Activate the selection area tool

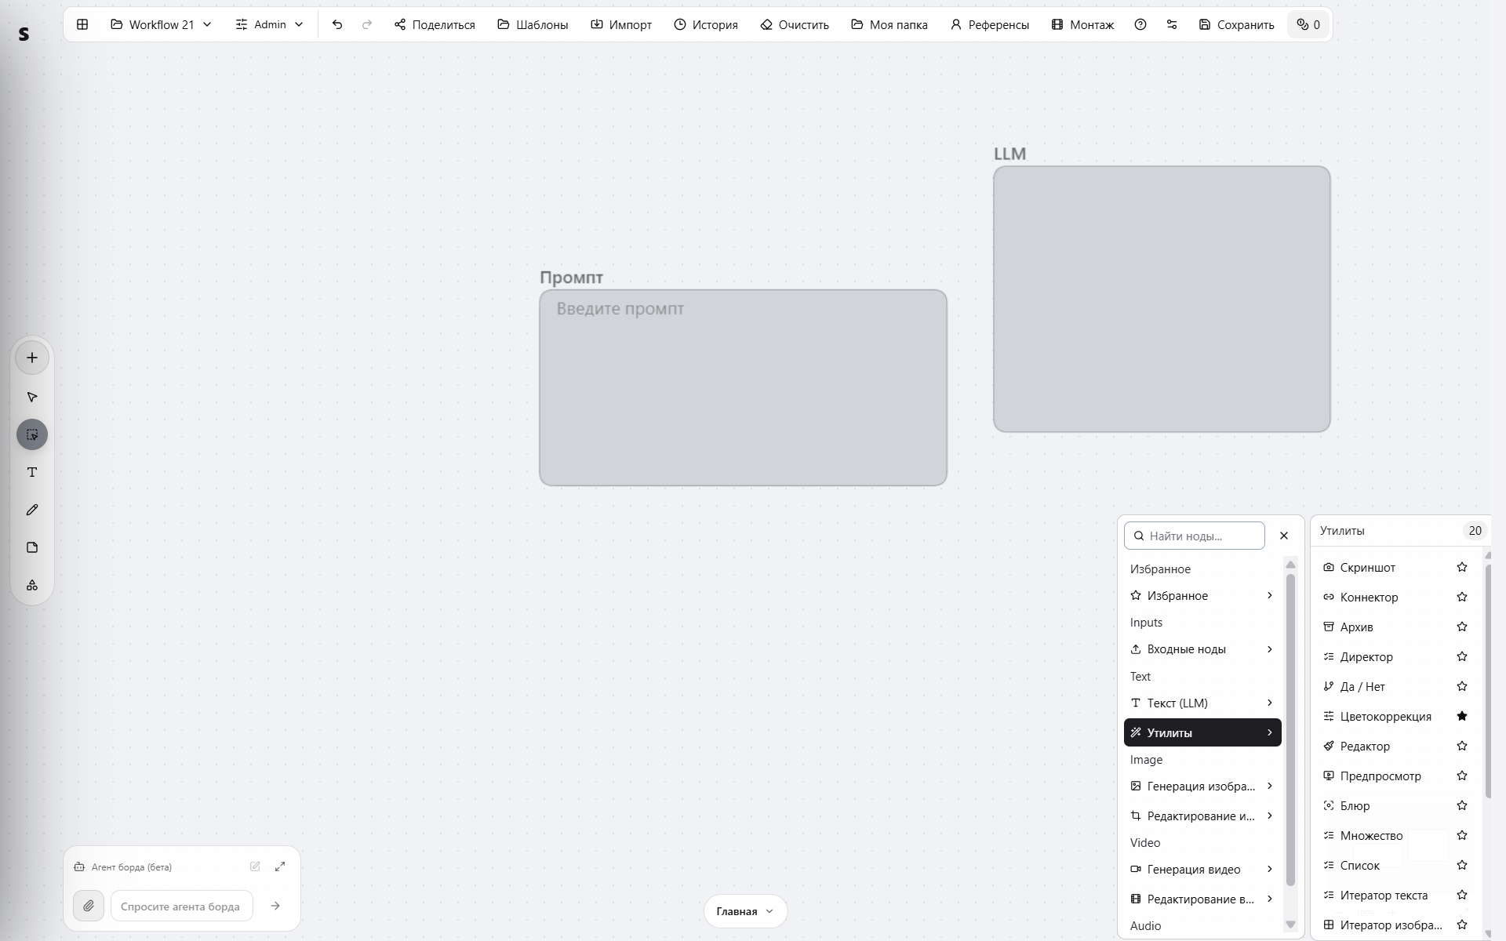click(32, 434)
